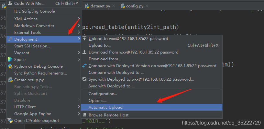Viewport: 264px width, 129px height.
Task: Select Open CProfile snapshot entry
Action: coord(44,120)
